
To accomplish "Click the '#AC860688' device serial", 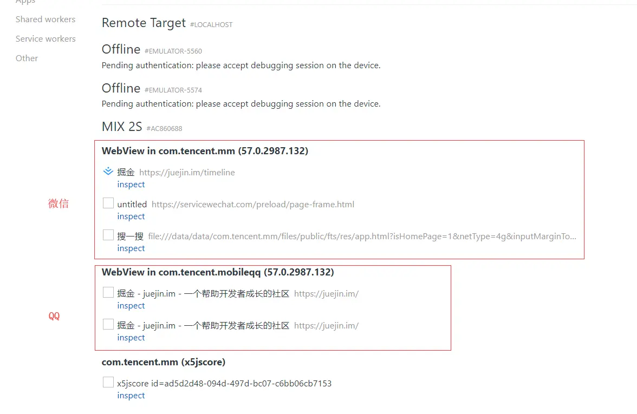I will pos(164,129).
